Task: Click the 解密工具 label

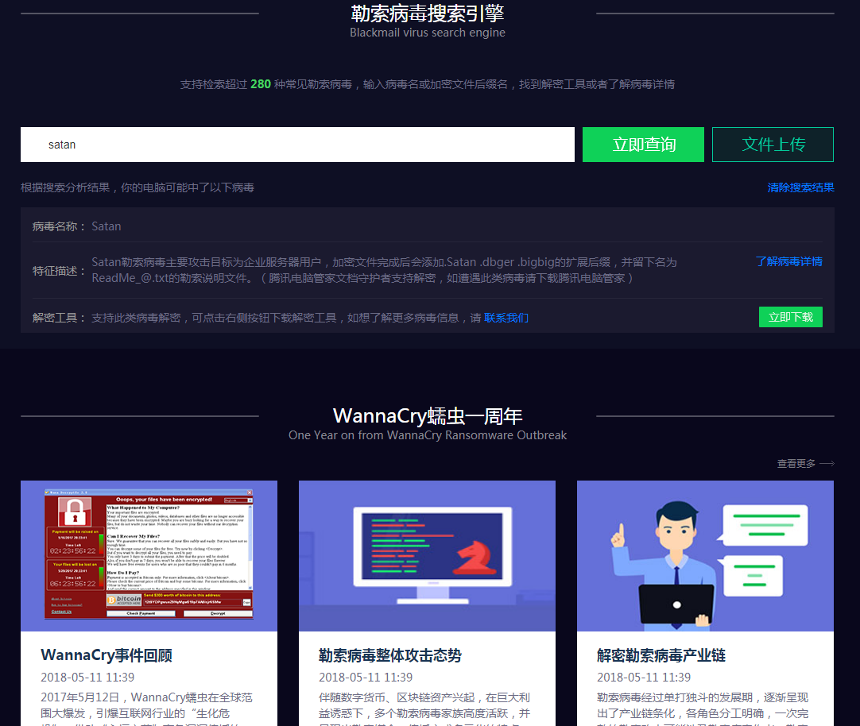Action: [x=59, y=318]
